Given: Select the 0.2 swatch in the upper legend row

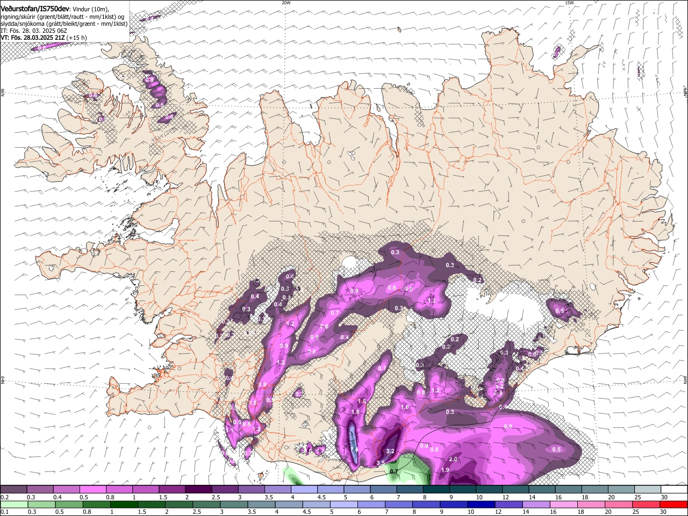Looking at the screenshot, I should click(13, 489).
